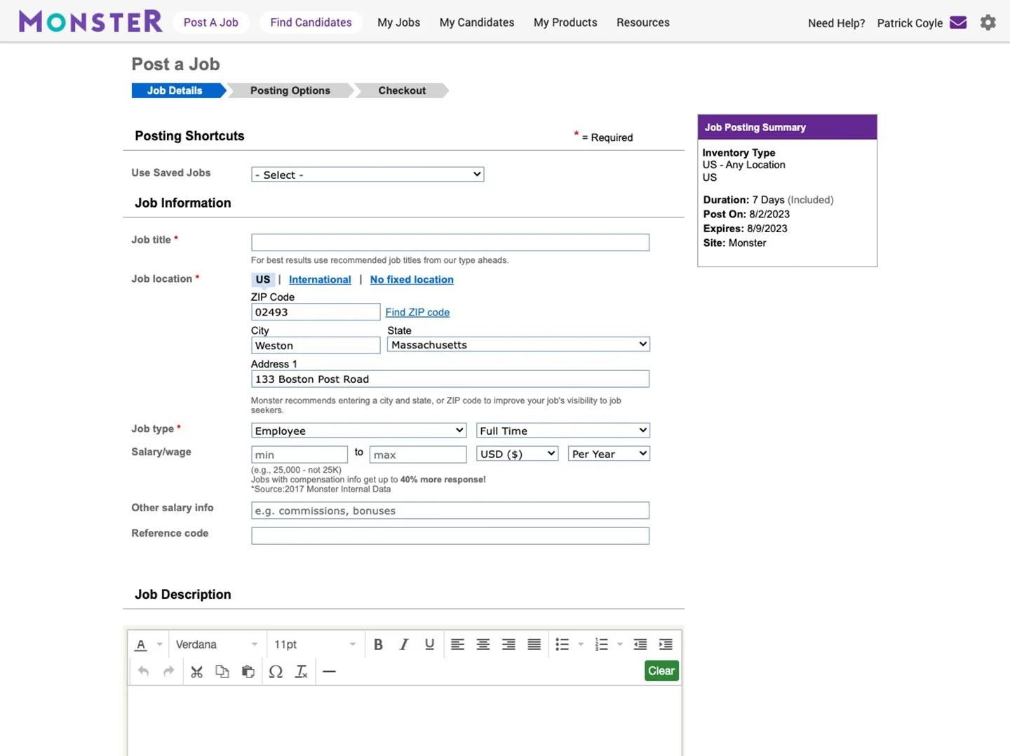
Task: Center align text in editor
Action: click(x=483, y=644)
